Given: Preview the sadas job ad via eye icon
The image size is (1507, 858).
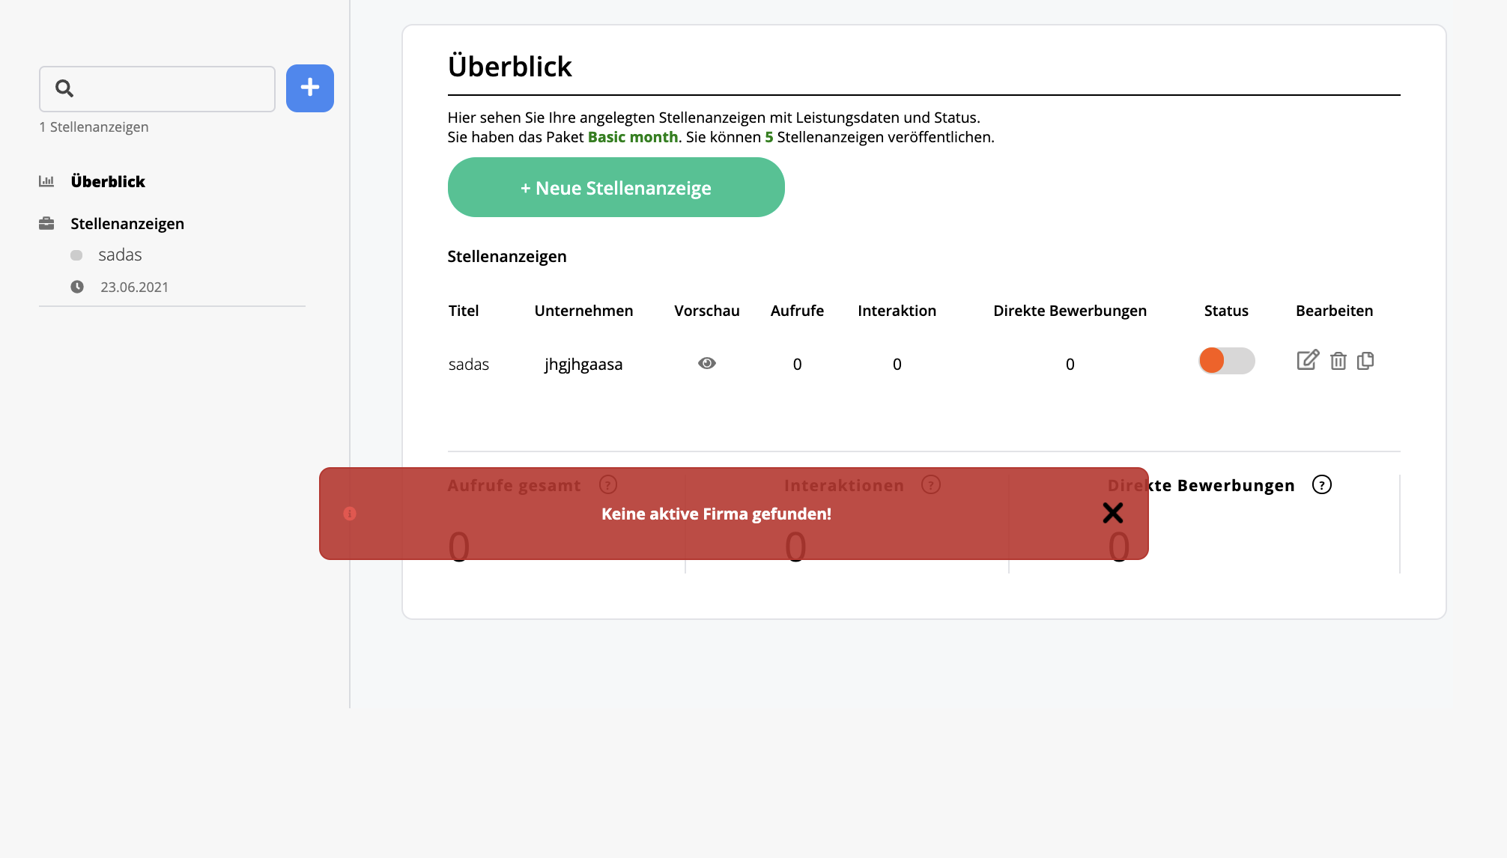Looking at the screenshot, I should 707,363.
